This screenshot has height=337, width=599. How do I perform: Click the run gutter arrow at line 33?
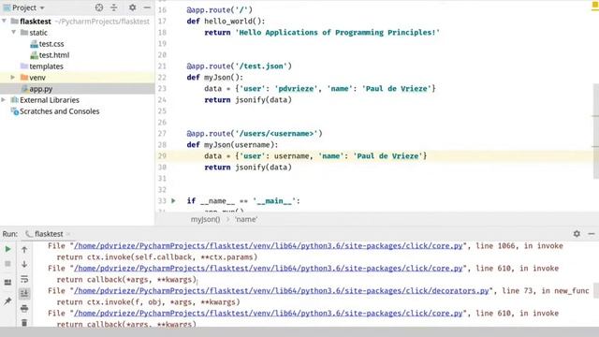173,200
